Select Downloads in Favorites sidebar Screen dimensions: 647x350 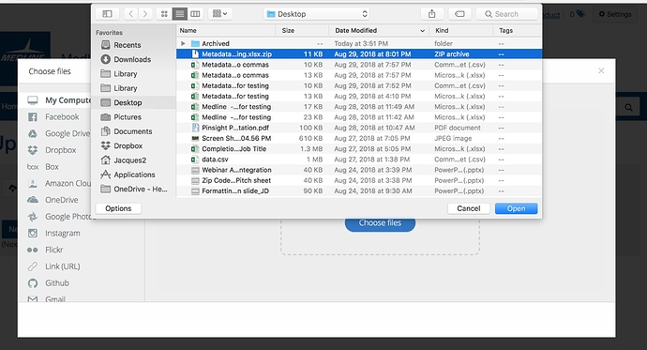134,59
